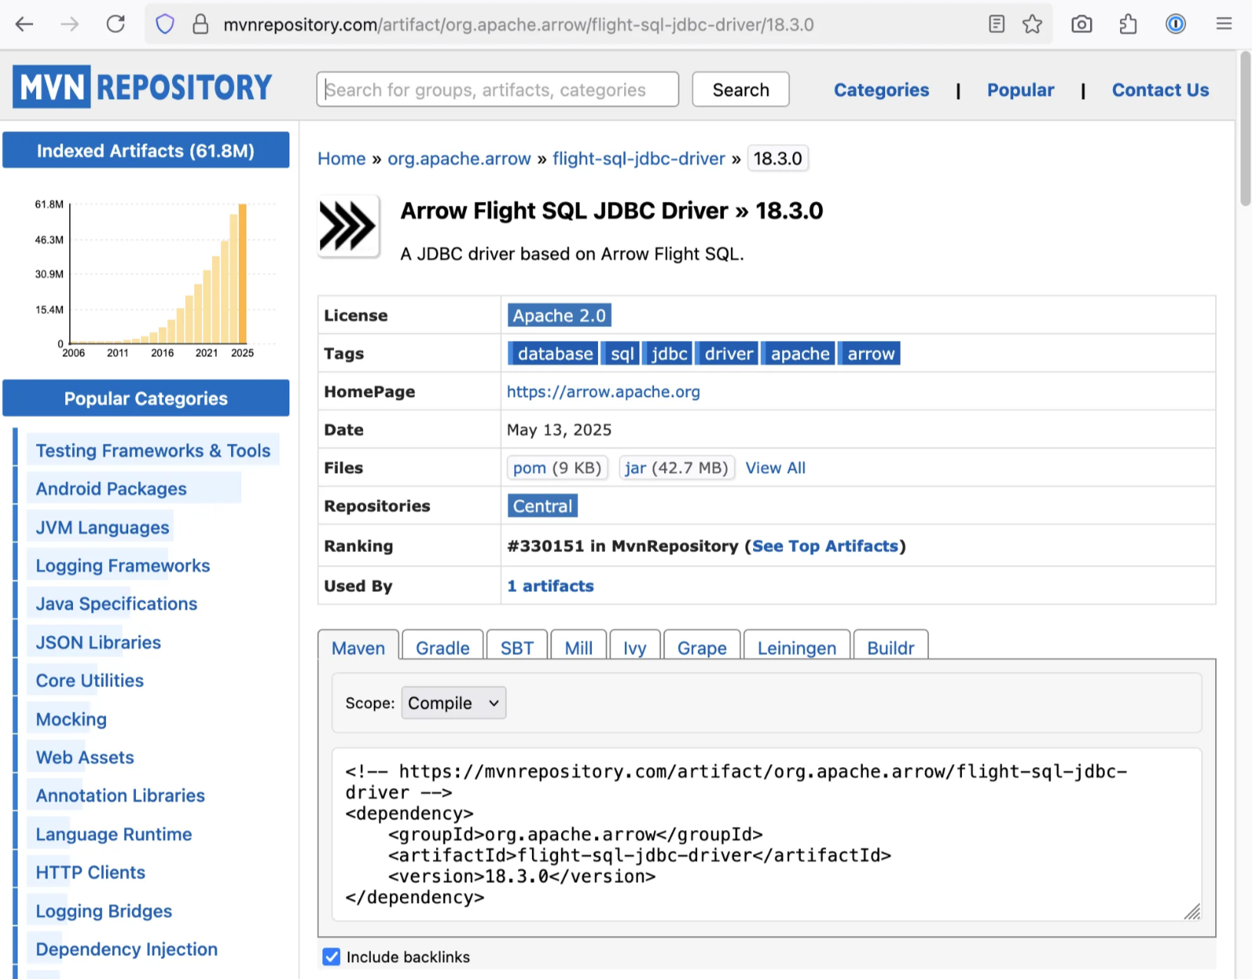The width and height of the screenshot is (1252, 979).
Task: Click the MVN Repository logo
Action: point(143,87)
